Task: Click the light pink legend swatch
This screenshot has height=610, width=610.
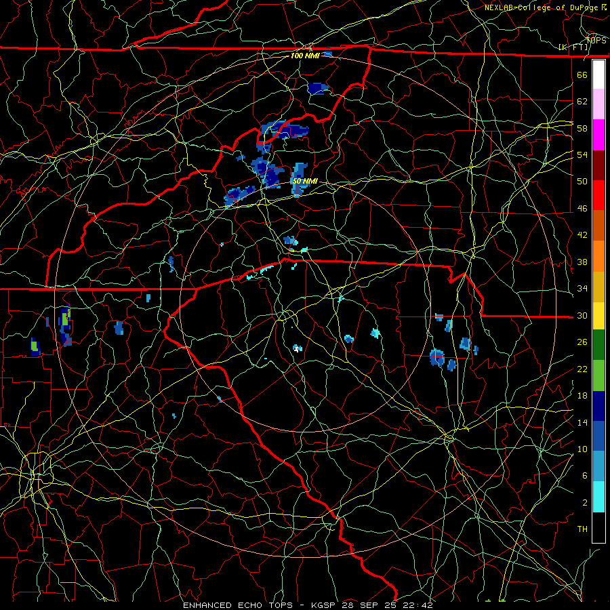Action: pos(598,104)
